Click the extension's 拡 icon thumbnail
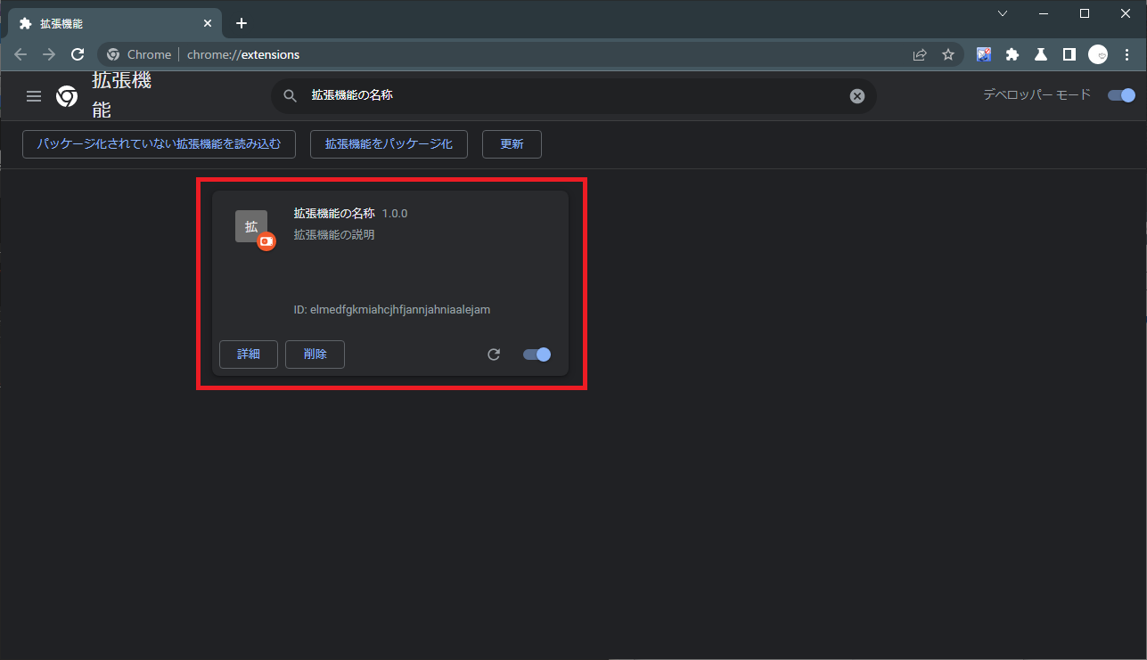 [252, 227]
